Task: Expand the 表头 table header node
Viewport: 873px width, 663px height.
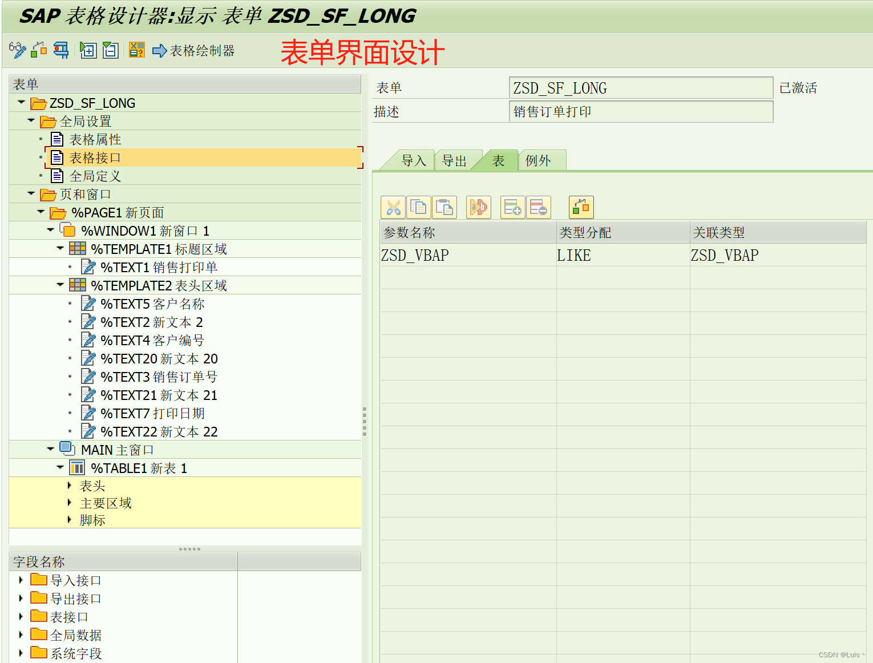Action: click(70, 486)
